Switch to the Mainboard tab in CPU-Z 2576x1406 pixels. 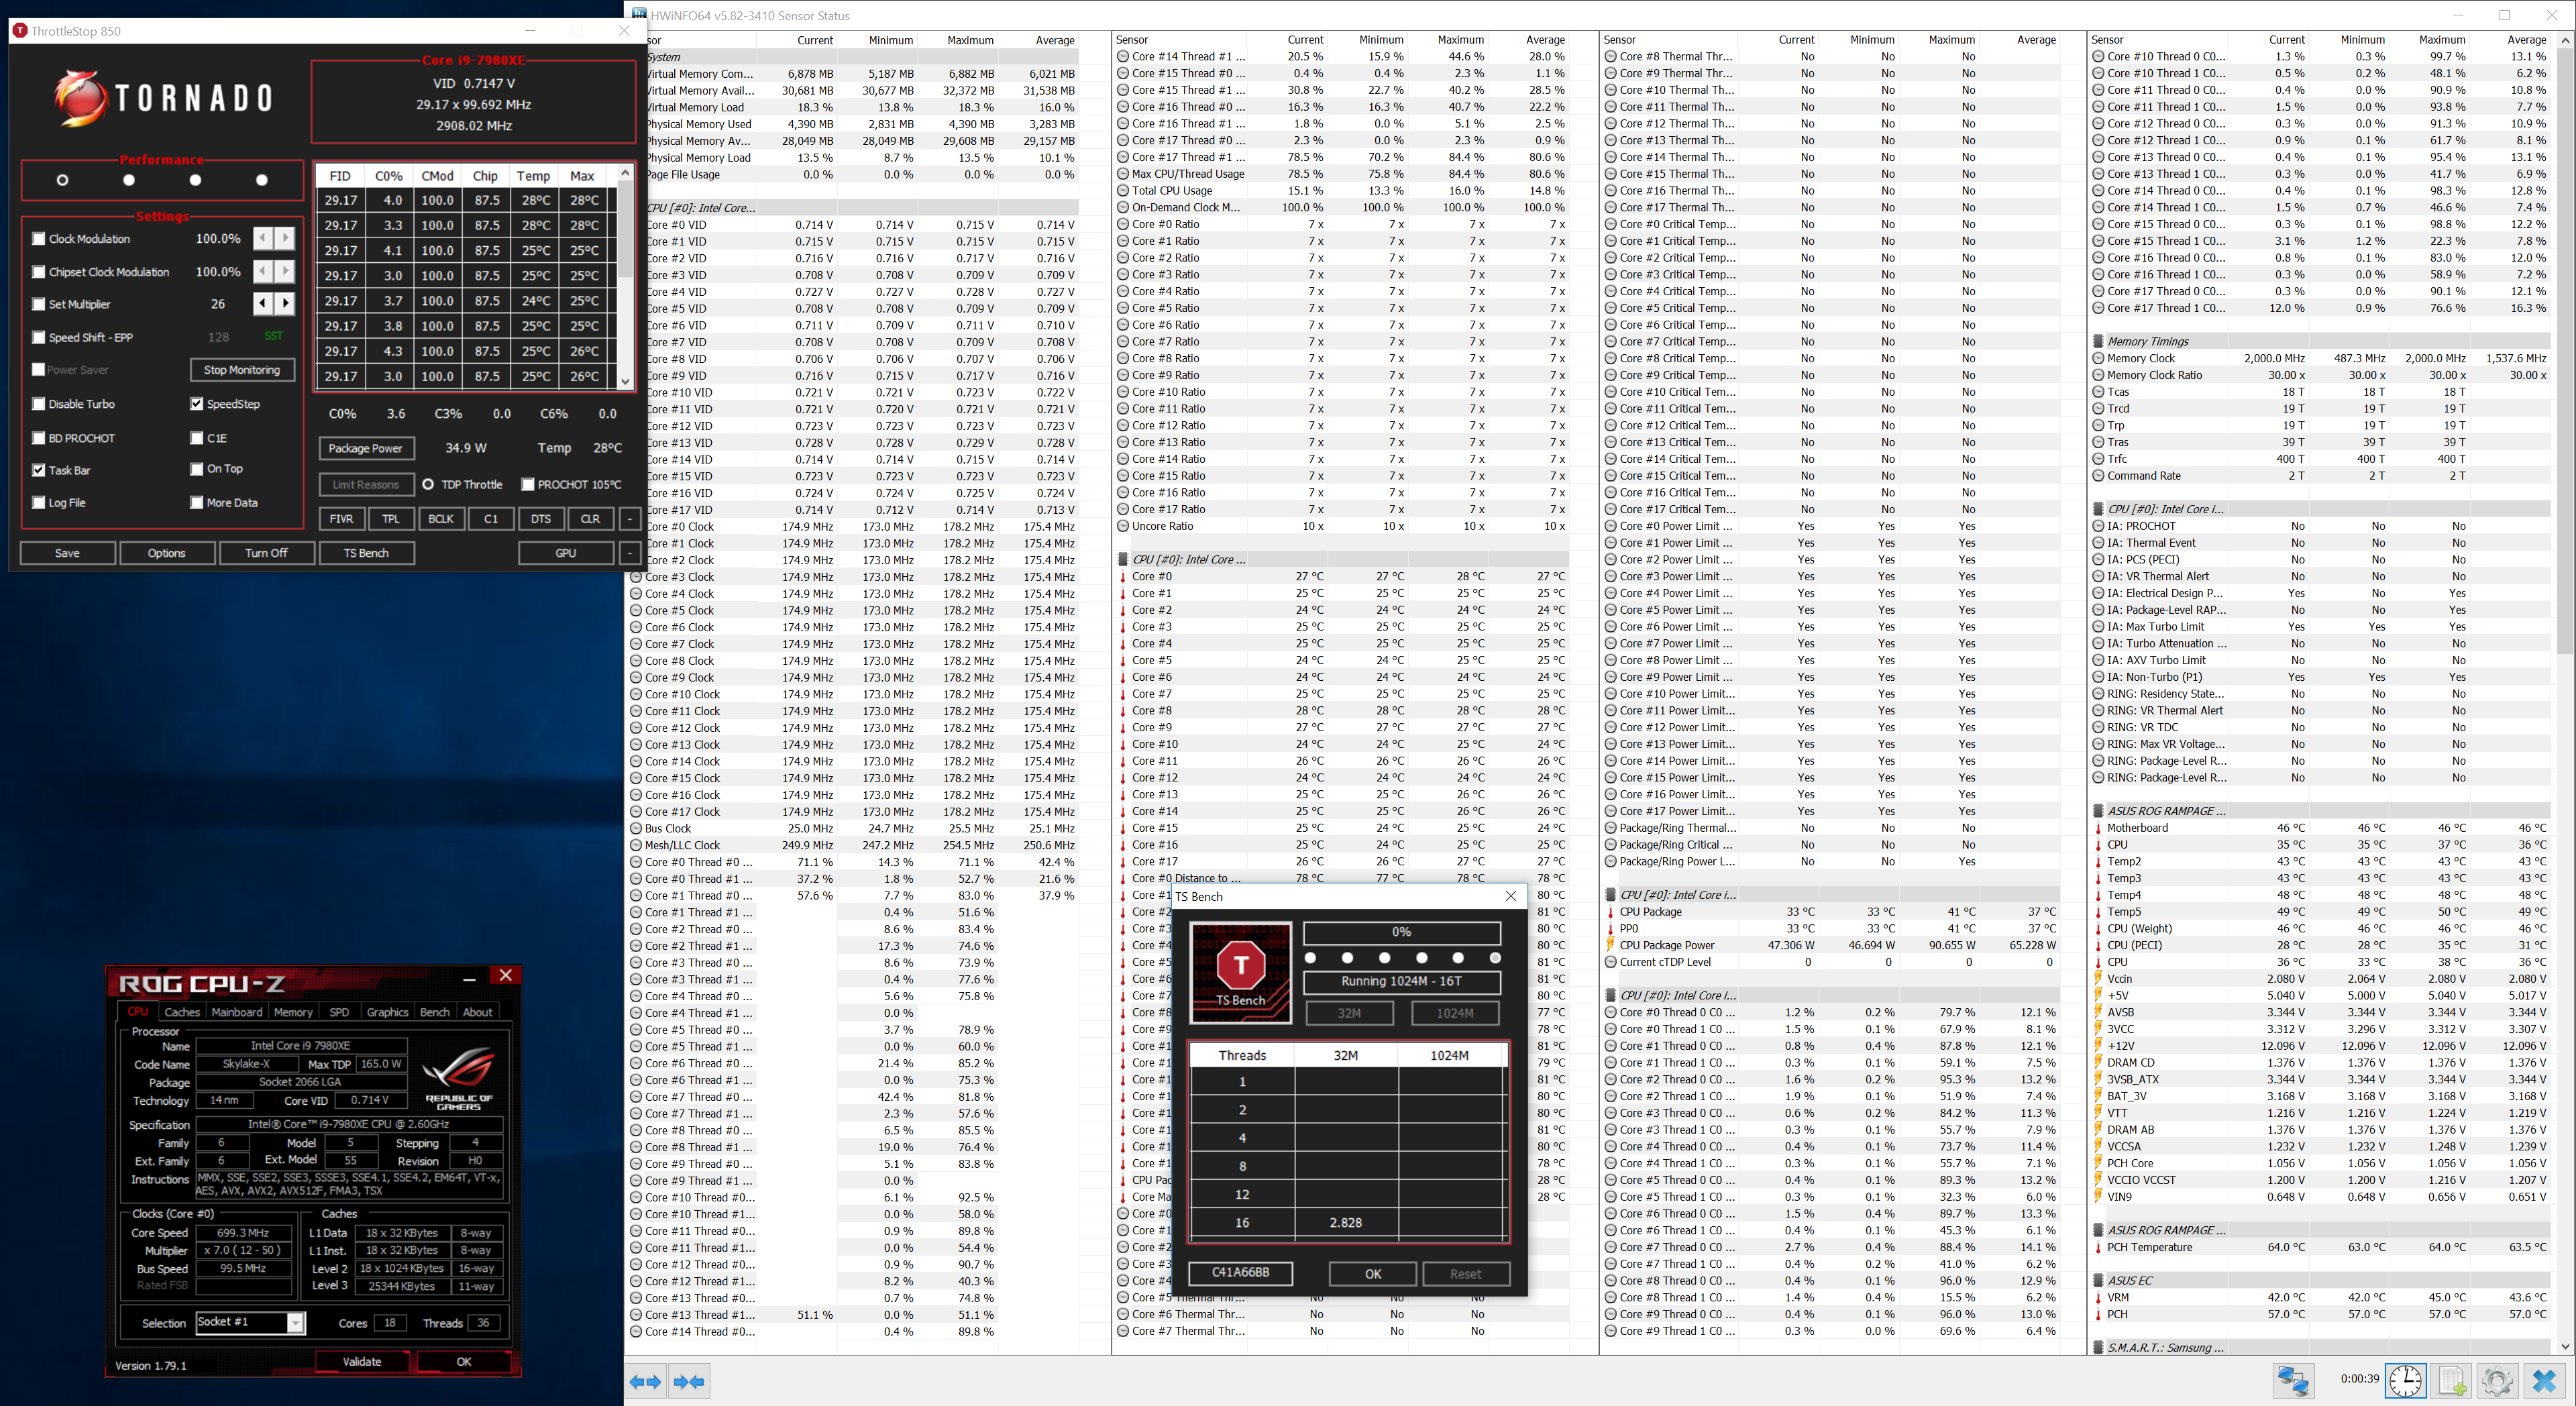[236, 1012]
